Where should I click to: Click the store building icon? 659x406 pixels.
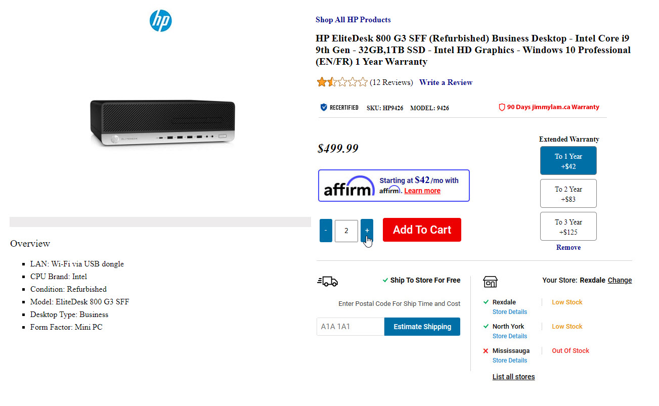click(490, 282)
